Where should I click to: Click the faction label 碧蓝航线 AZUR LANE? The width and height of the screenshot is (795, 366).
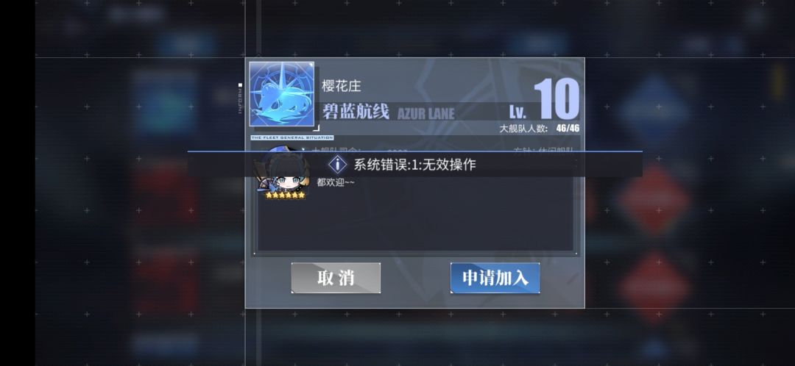389,112
